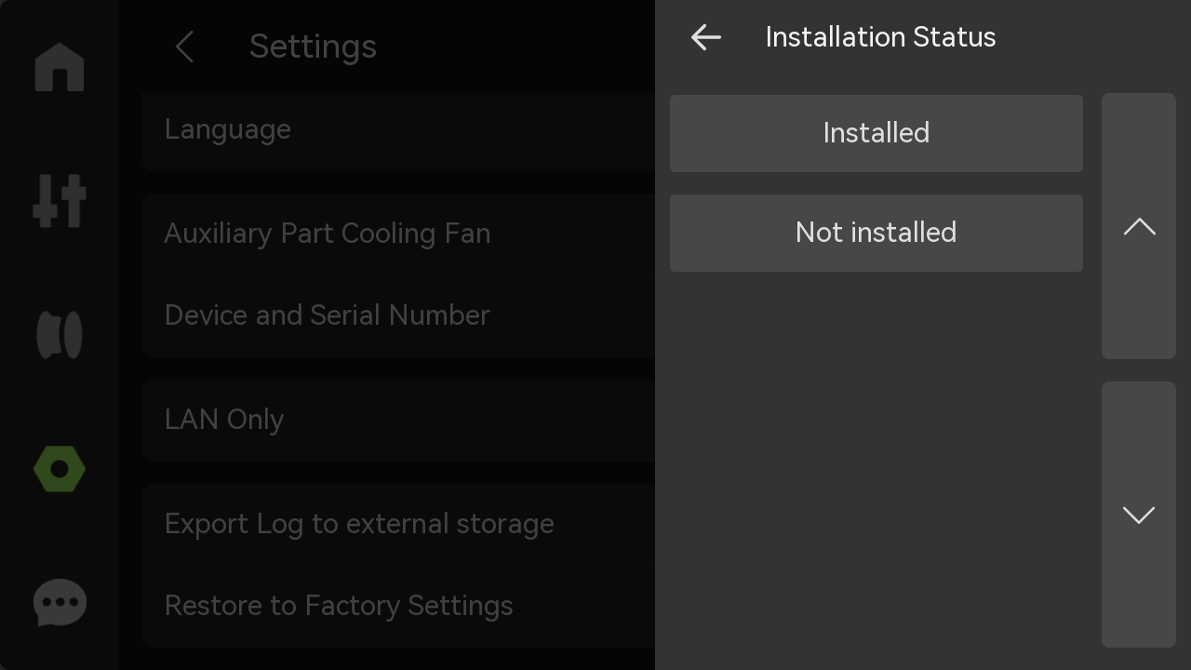
Task: Click Export Log to external storage
Action: 398,524
